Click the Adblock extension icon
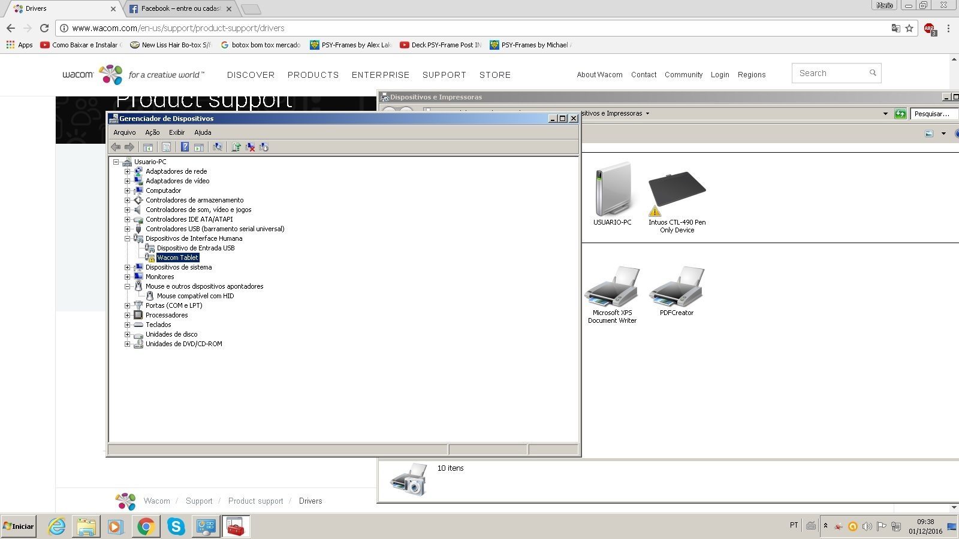The image size is (959, 539). (930, 29)
